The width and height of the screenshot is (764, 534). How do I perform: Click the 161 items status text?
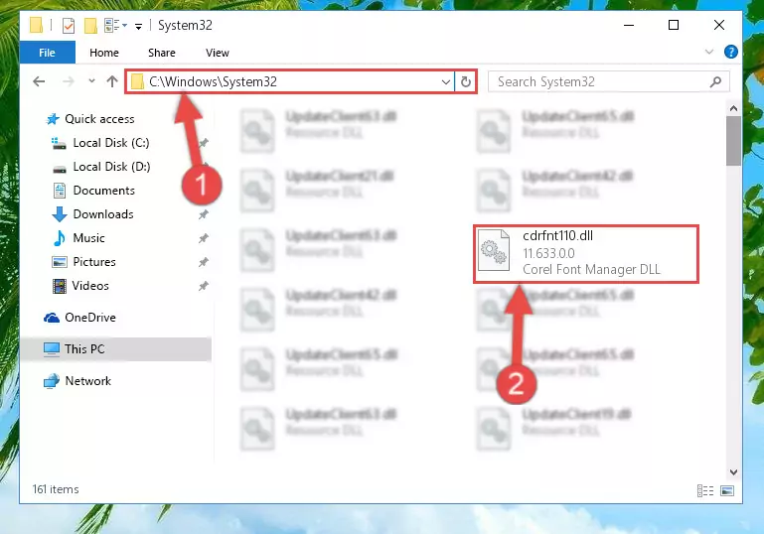click(56, 489)
